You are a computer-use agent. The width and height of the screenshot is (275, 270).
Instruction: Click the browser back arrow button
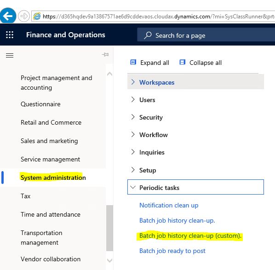tap(8, 16)
